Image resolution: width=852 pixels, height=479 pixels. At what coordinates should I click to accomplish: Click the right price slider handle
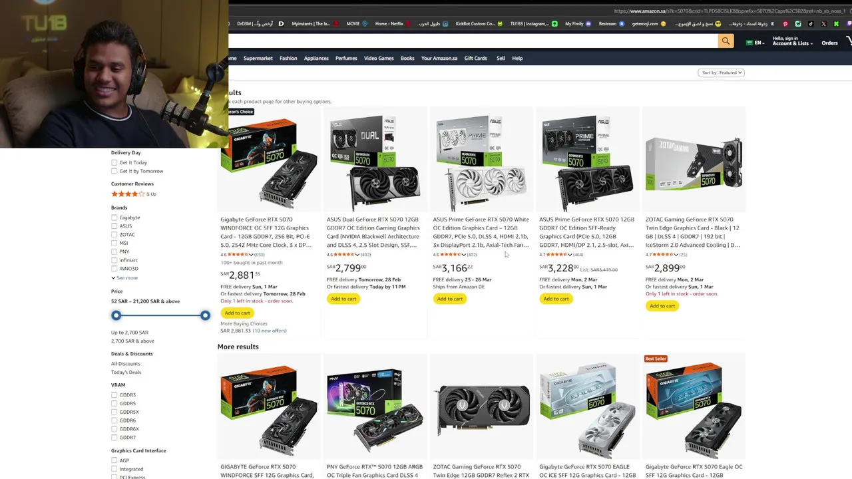click(x=205, y=315)
